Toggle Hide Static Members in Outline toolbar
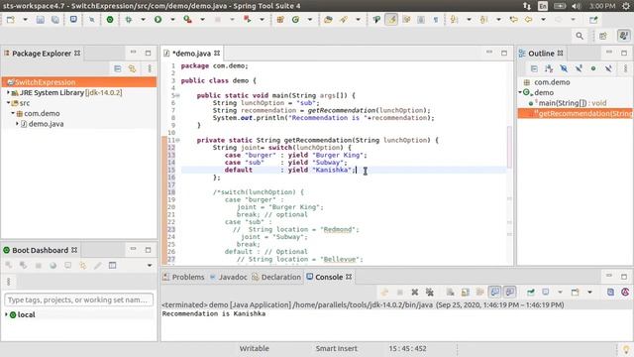634x357 pixels. [579, 68]
